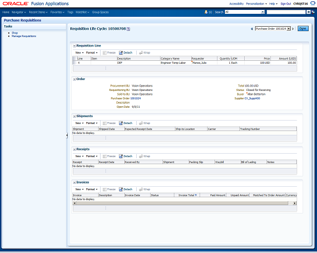
Task: Open Format menu in Requisition Line toolbar
Action: pyautogui.click(x=92, y=53)
